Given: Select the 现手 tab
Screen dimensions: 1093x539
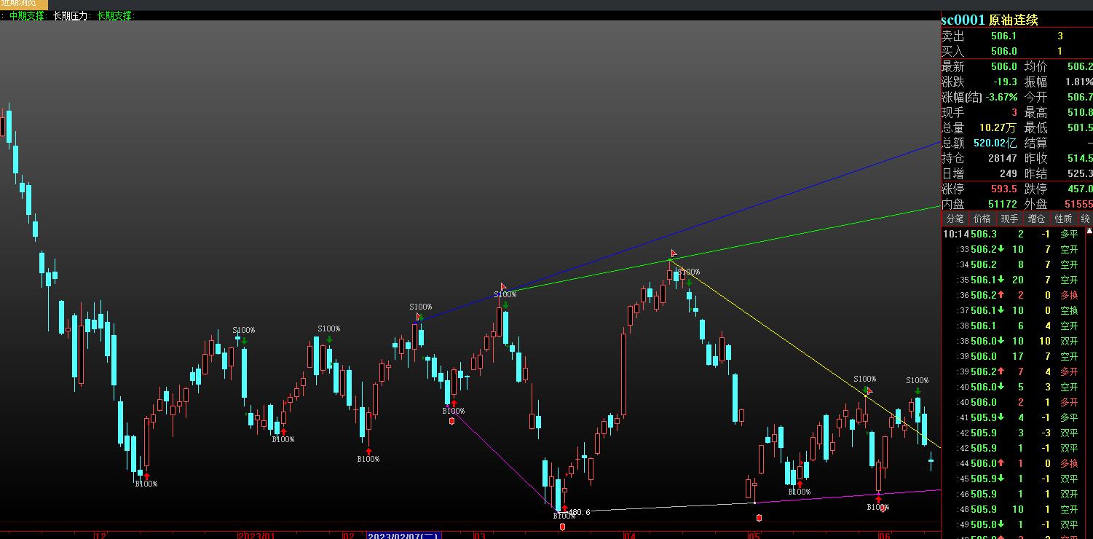Looking at the screenshot, I should pos(1009,219).
